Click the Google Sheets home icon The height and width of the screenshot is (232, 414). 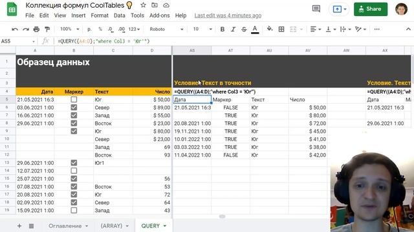pos(12,10)
